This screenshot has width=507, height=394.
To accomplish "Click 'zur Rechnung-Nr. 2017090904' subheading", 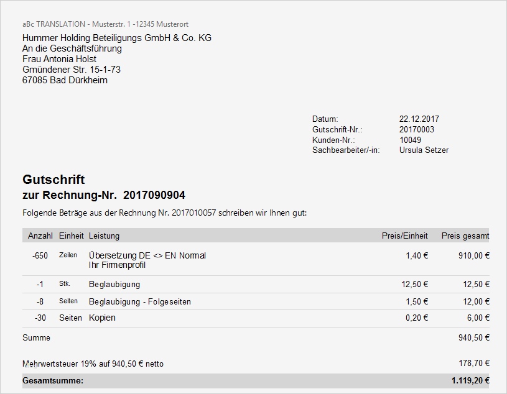I will (x=104, y=195).
